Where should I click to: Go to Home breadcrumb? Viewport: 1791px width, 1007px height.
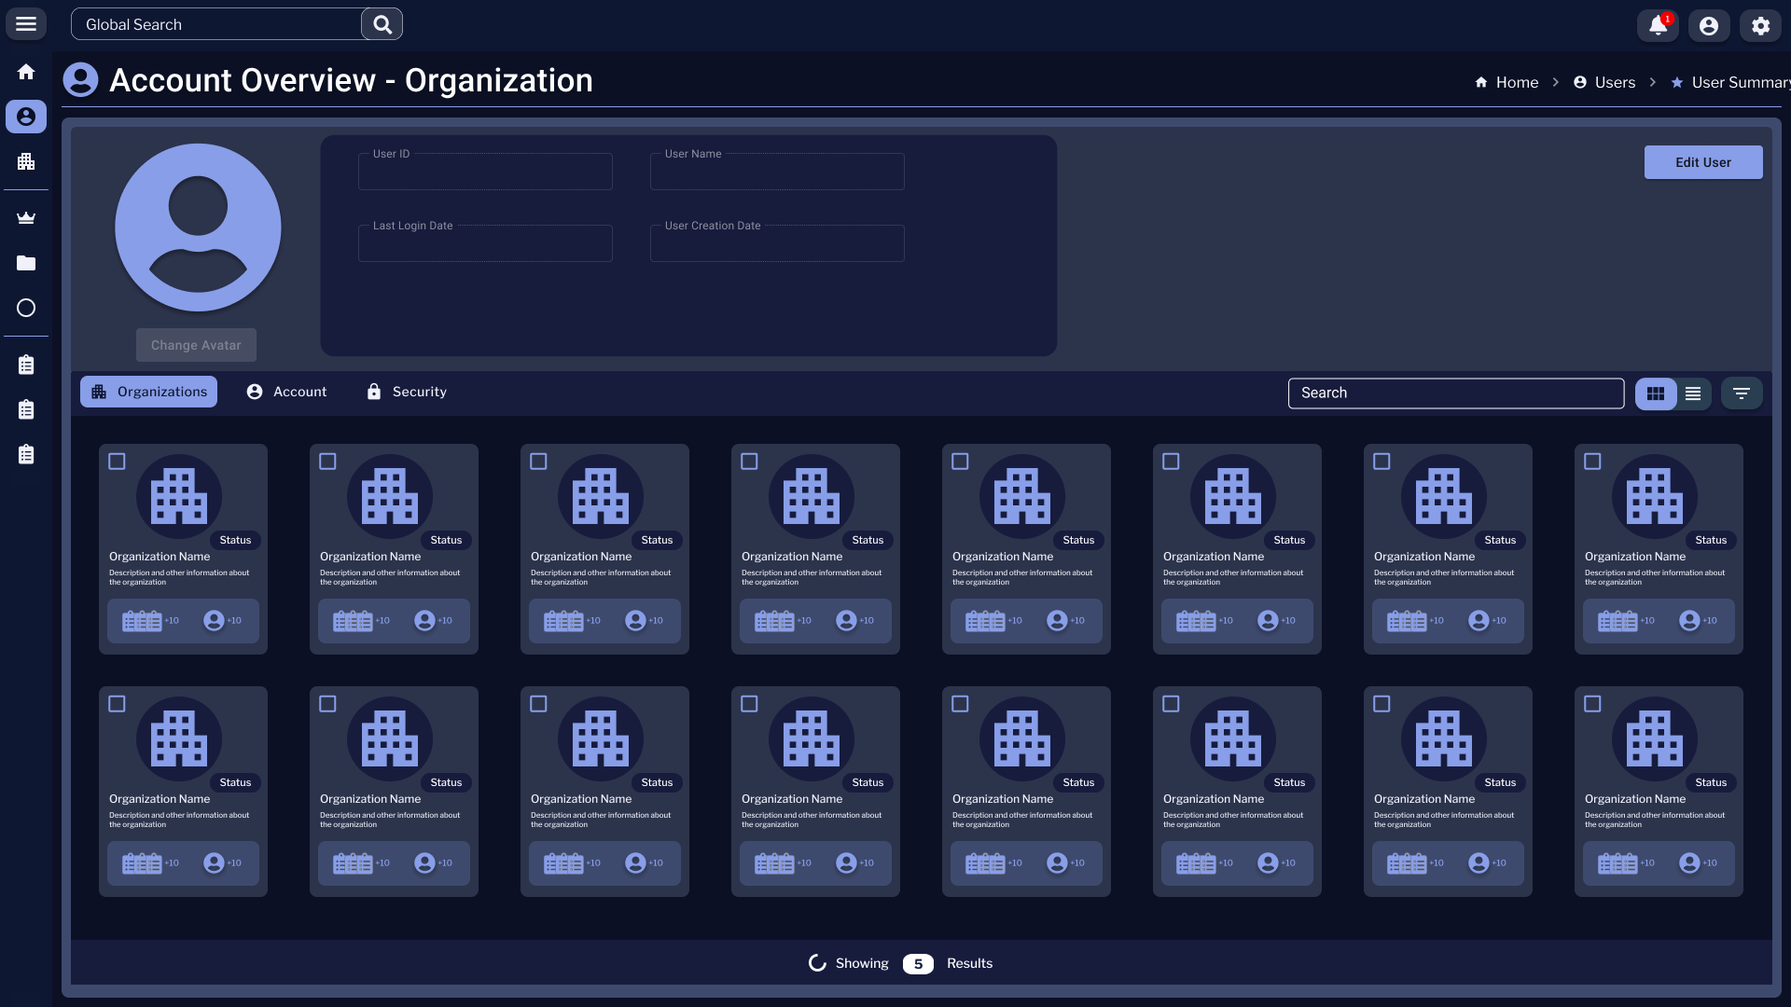click(1506, 82)
